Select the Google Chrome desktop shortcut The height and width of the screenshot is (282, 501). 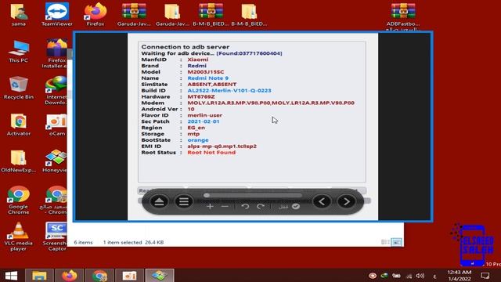tap(19, 201)
